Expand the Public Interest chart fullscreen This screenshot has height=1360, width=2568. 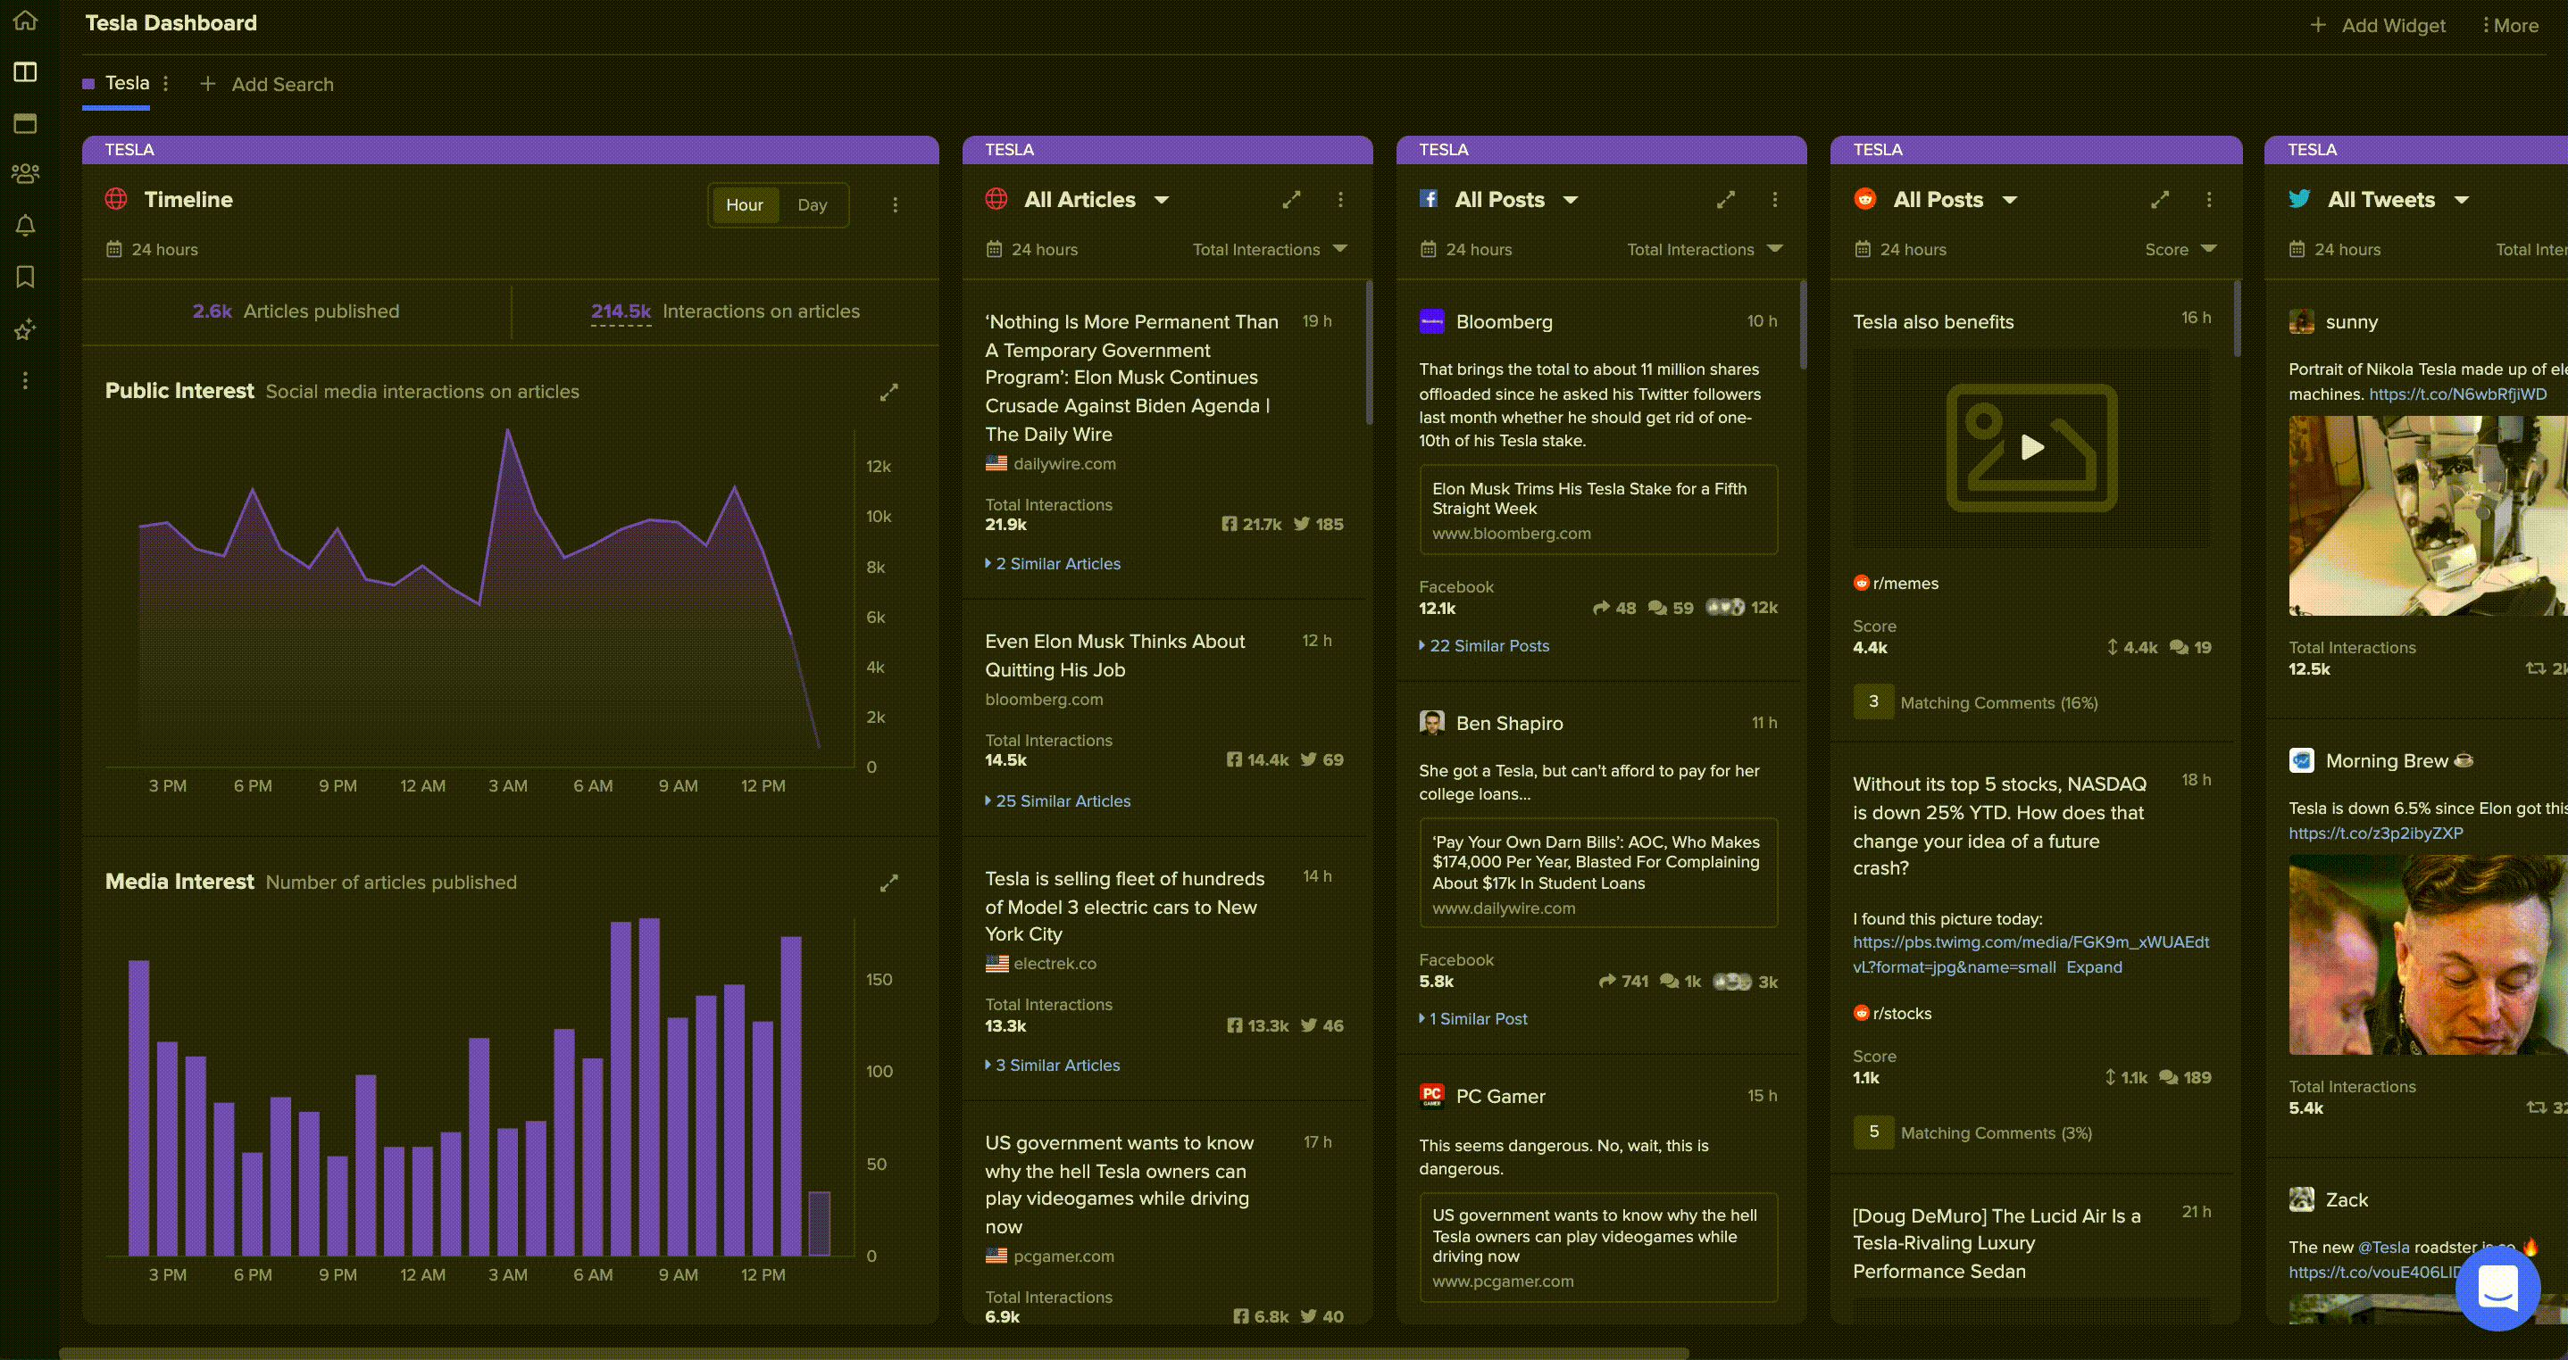tap(888, 393)
